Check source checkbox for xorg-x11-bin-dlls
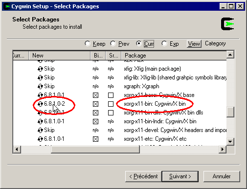This screenshot has width=247, height=189. coord(111,113)
